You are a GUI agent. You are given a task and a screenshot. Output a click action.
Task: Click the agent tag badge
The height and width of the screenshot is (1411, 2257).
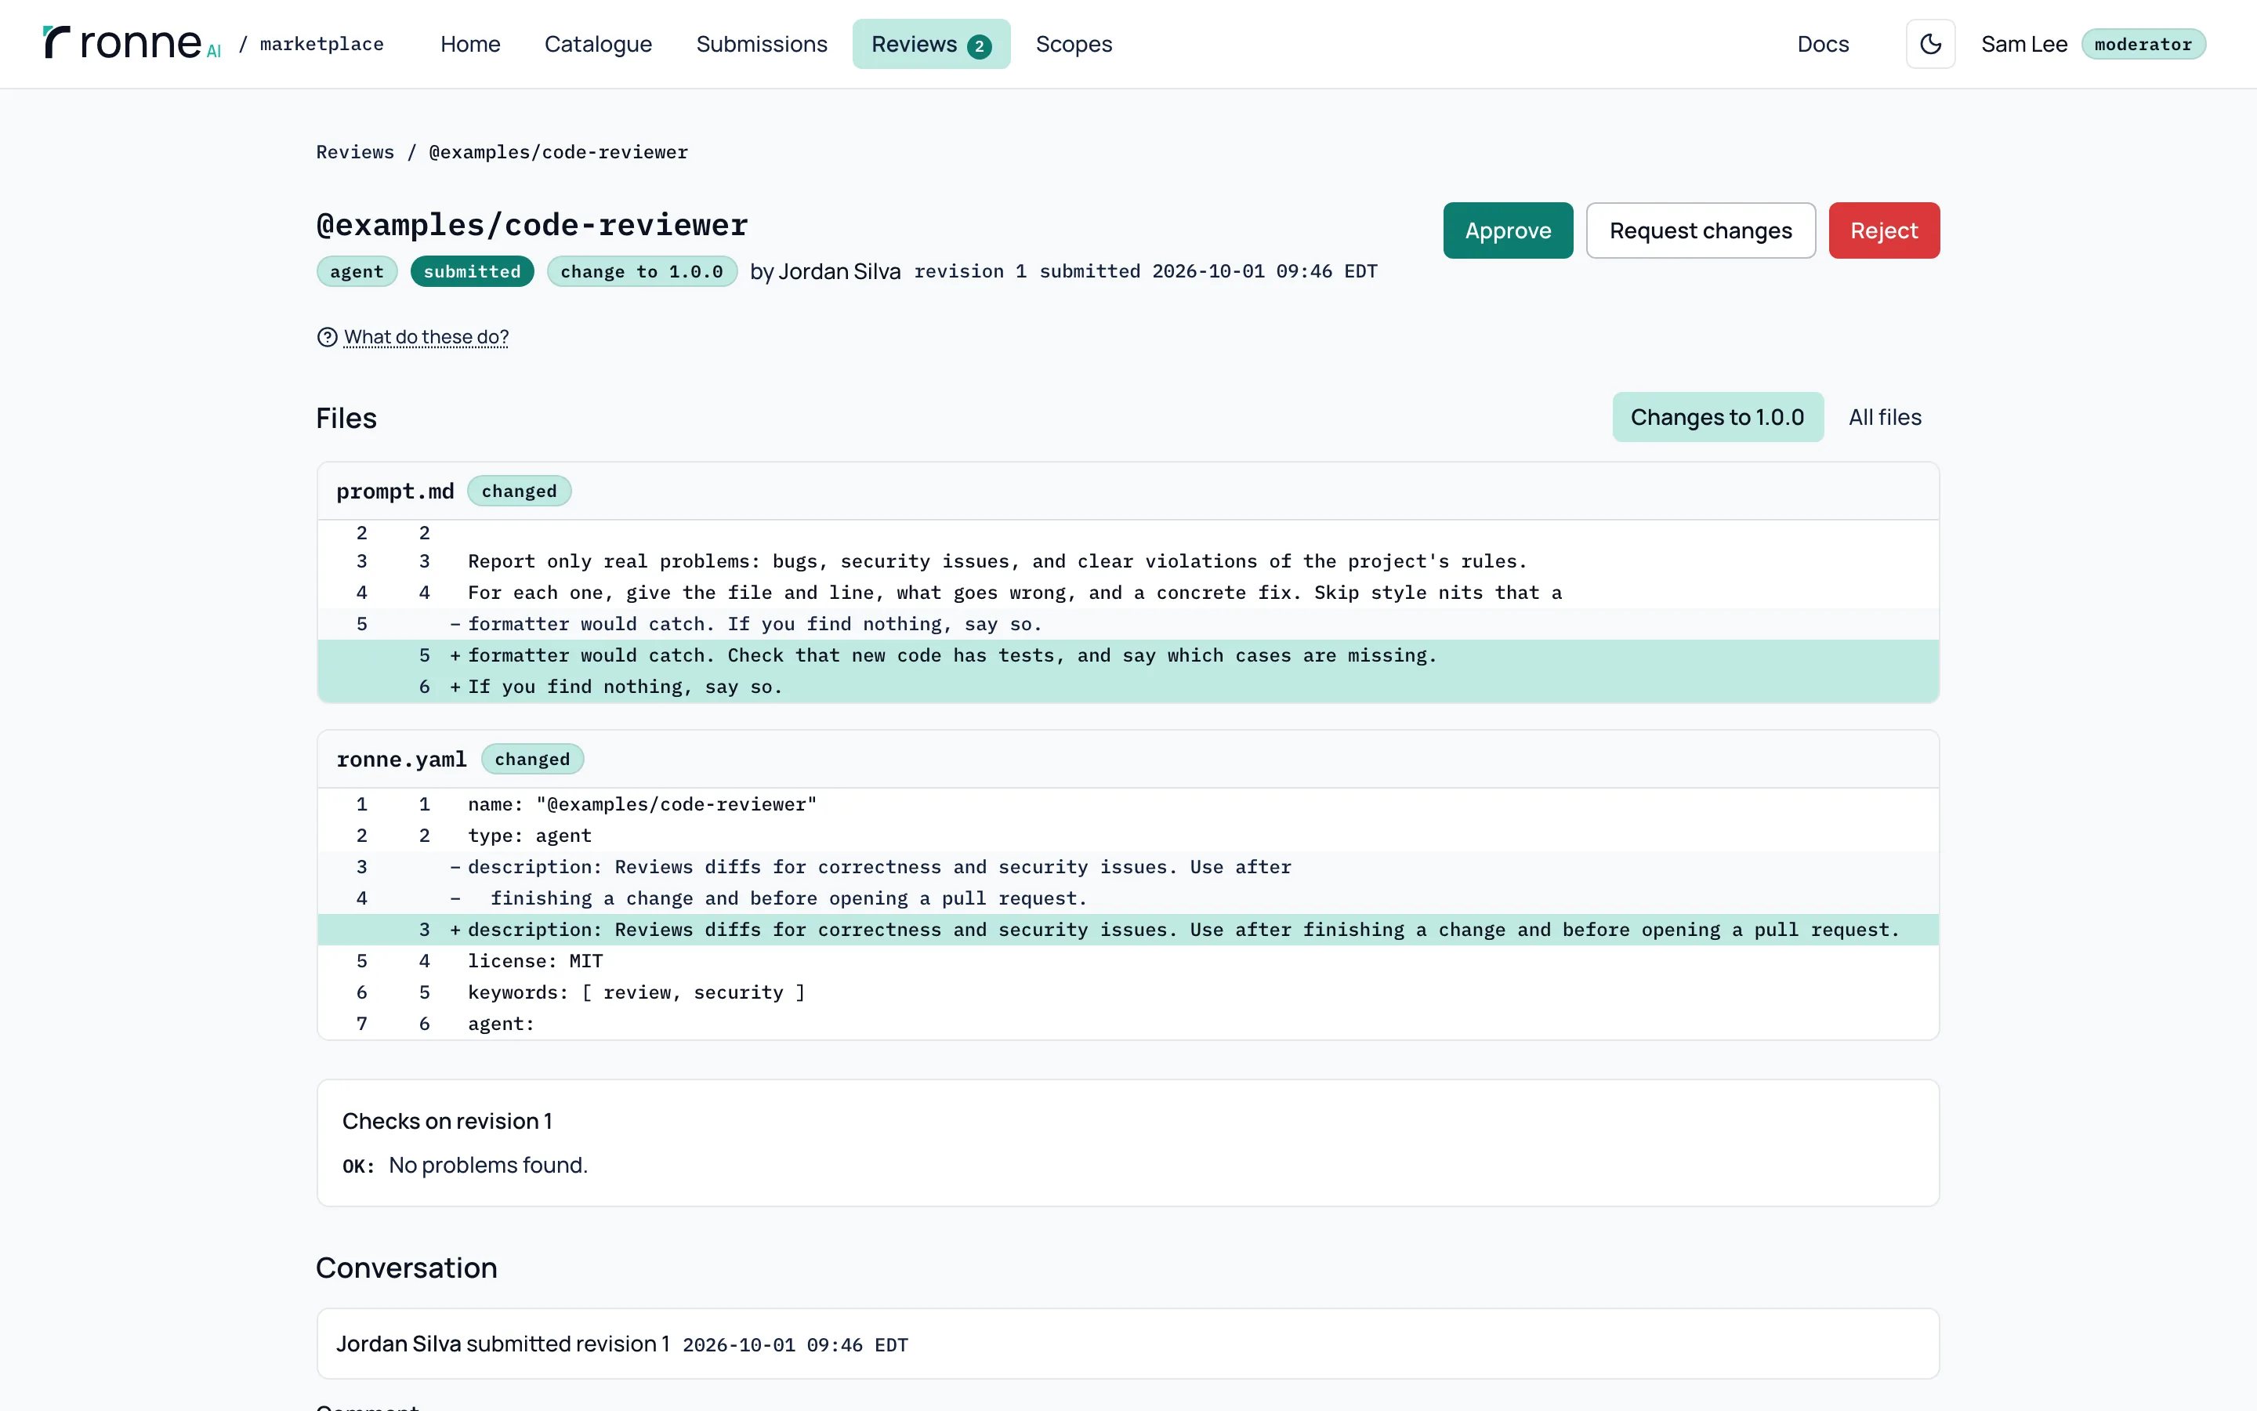[357, 271]
